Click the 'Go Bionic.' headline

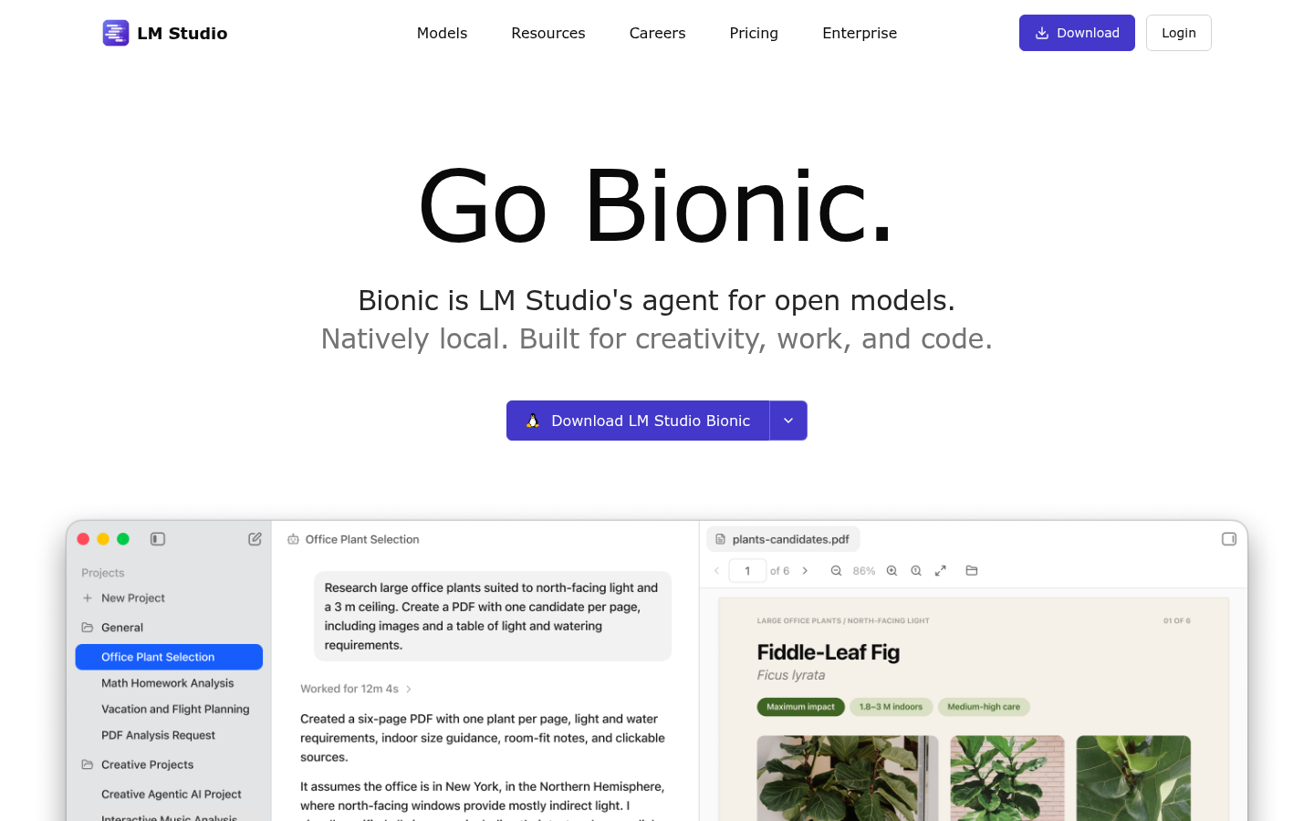coord(657,206)
